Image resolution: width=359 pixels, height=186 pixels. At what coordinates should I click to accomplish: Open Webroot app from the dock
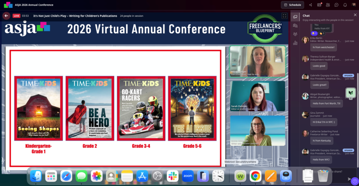point(241,176)
